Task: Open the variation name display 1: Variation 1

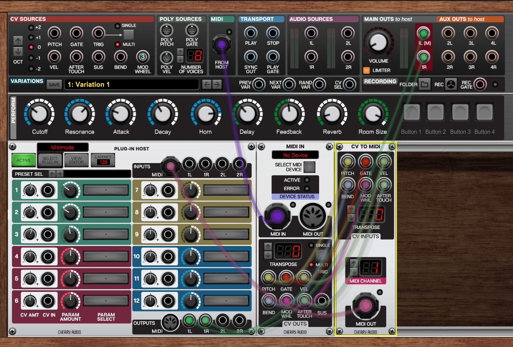Action: [x=132, y=84]
